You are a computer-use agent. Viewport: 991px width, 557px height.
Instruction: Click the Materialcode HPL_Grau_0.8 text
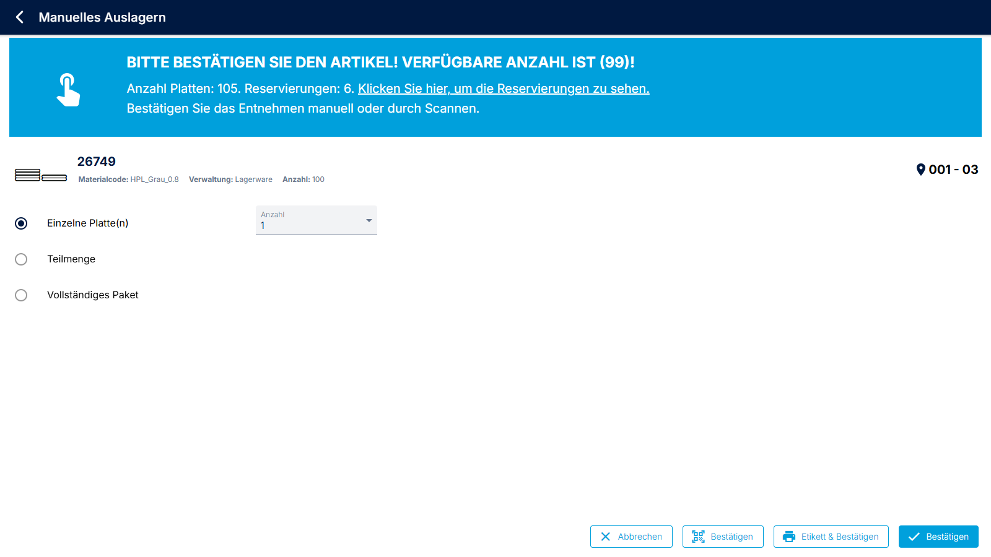tap(128, 179)
